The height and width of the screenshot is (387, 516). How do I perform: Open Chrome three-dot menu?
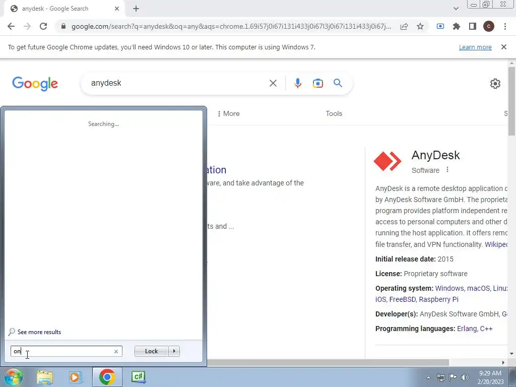tap(505, 26)
